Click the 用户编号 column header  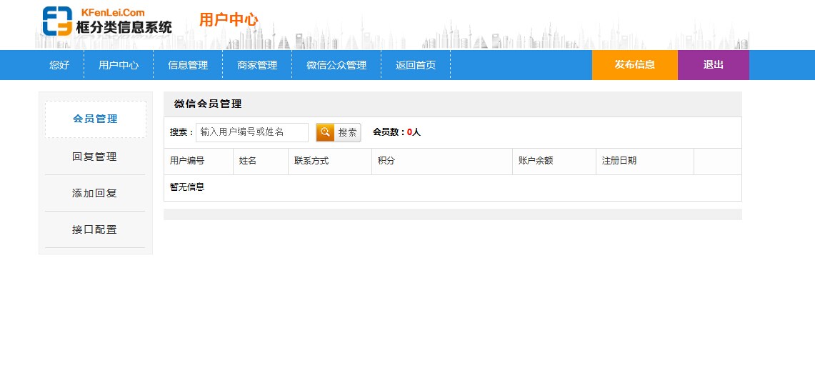[x=187, y=161]
